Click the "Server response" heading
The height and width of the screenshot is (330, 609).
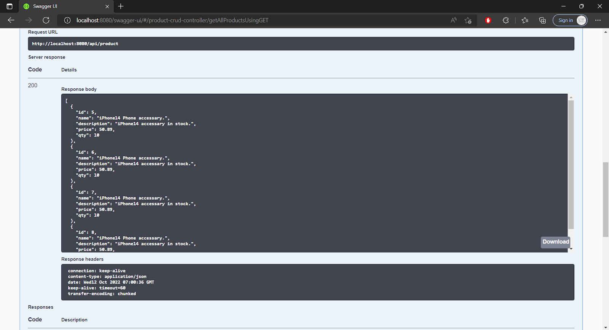pyautogui.click(x=47, y=57)
